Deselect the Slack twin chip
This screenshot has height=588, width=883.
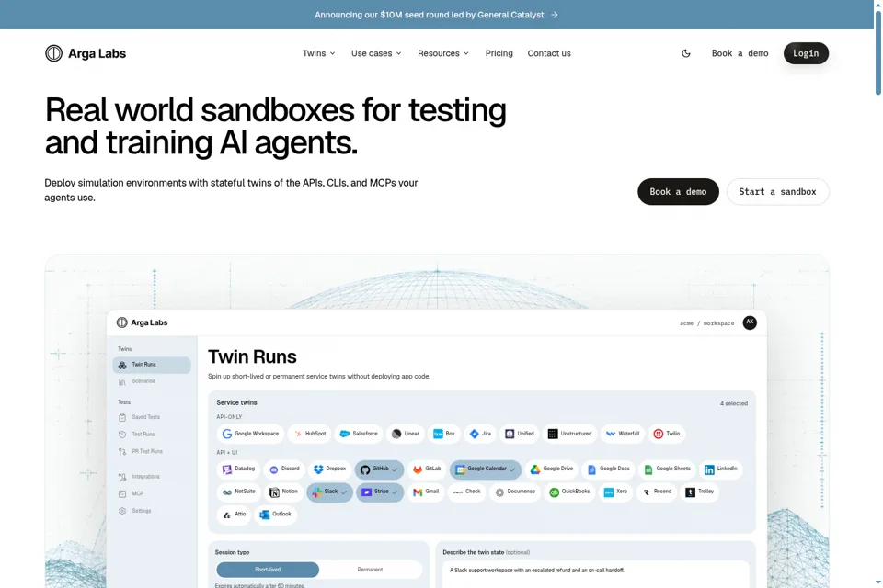tap(329, 492)
